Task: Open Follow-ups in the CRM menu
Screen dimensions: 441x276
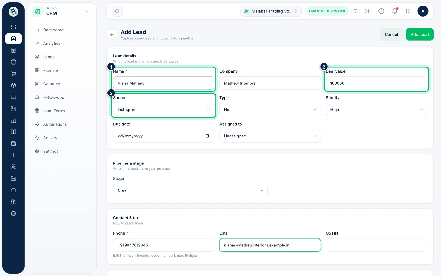Action: click(x=62, y=97)
